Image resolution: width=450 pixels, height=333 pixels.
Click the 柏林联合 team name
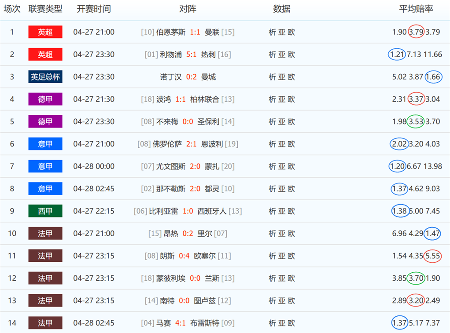click(x=205, y=99)
